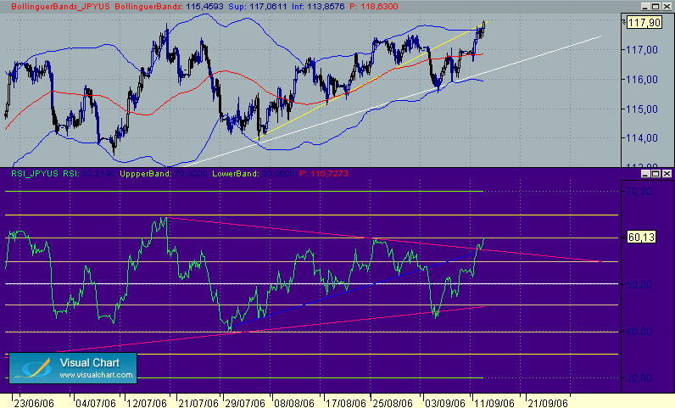This screenshot has height=408, width=675.
Task: Click the 114,00 price axis label
Action: point(642,138)
